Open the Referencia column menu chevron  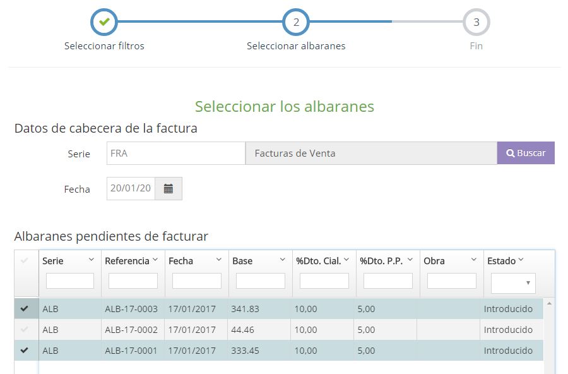tap(155, 260)
